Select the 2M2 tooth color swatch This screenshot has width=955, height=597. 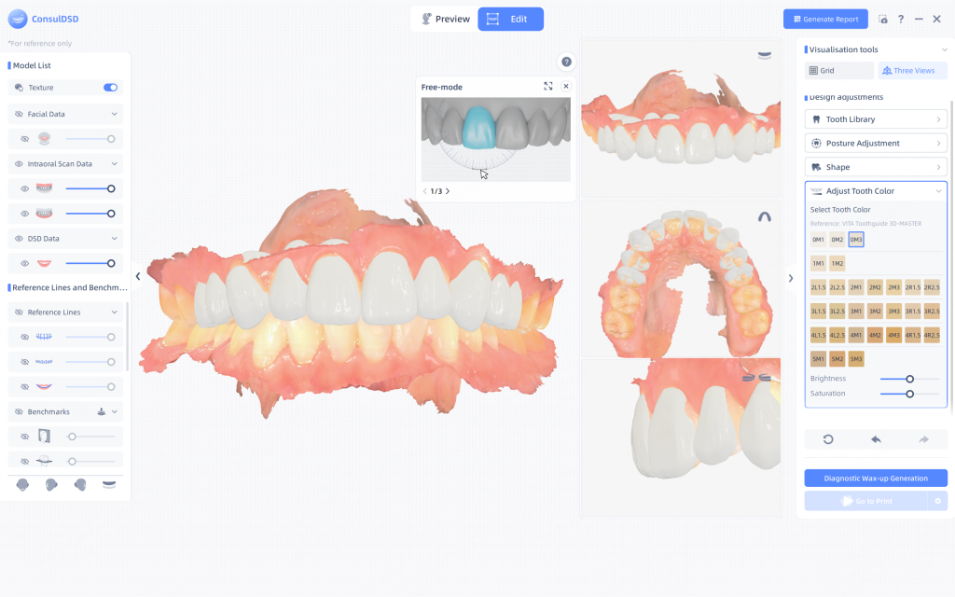875,287
